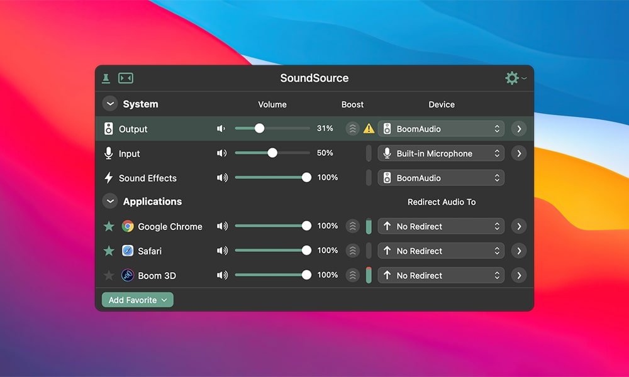
Task: Toggle the favorite star for Safari
Action: click(x=110, y=251)
